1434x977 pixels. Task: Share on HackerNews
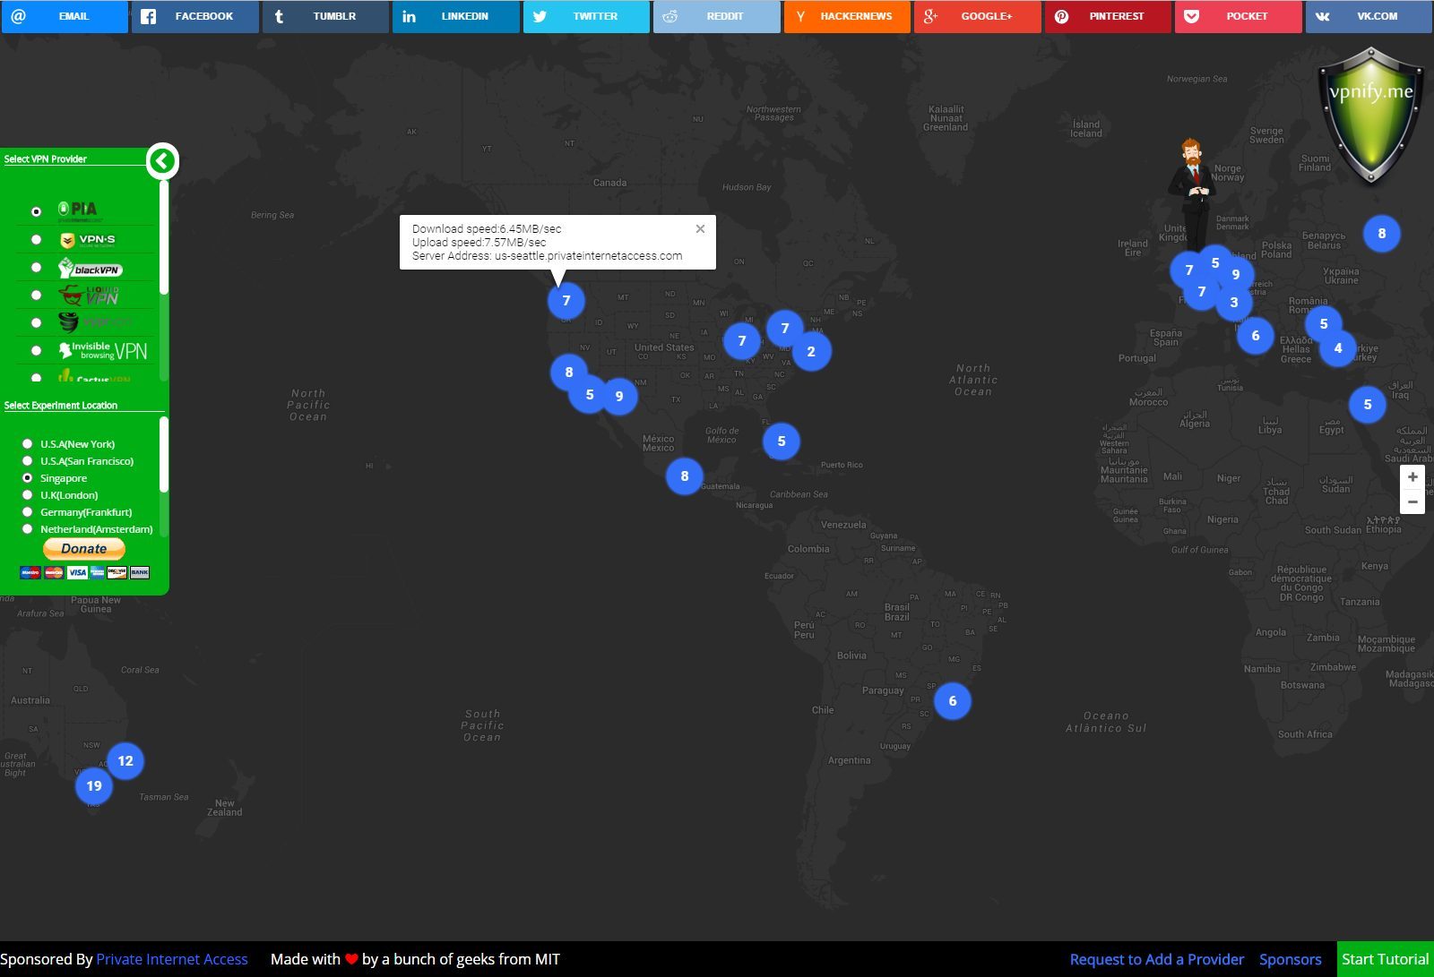coord(847,16)
